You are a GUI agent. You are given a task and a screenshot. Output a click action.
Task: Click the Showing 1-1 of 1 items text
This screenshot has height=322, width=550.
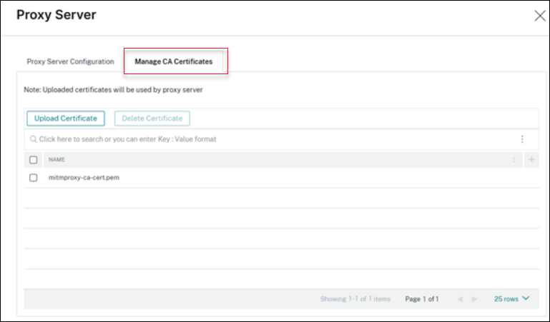click(x=355, y=299)
